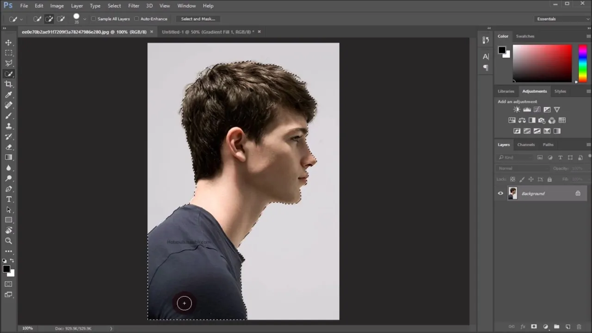
Task: Add a Vibrance adjustment
Action: 557,110
